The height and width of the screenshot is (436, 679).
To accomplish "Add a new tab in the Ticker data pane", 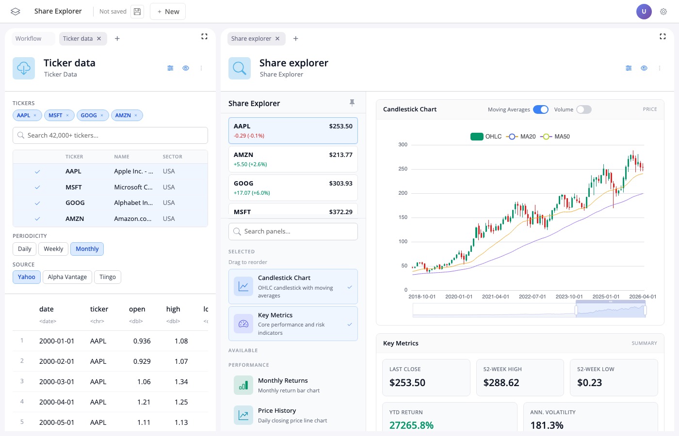I will pos(117,39).
